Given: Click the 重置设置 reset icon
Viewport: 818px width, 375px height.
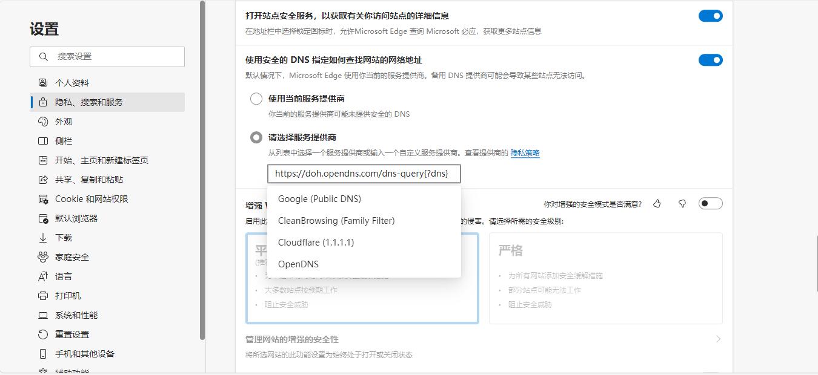Looking at the screenshot, I should [x=41, y=334].
